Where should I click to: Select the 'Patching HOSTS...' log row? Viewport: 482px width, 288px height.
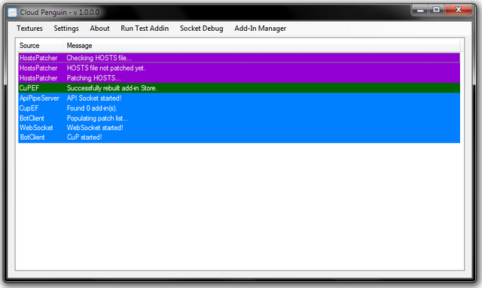click(x=239, y=78)
